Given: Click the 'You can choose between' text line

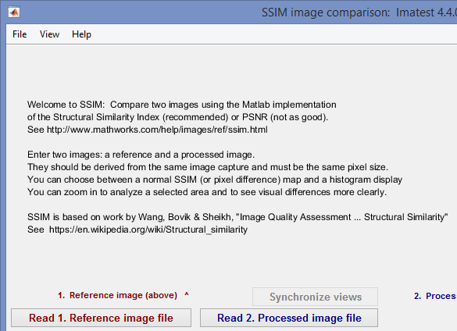Looking at the screenshot, I should click(x=215, y=180).
